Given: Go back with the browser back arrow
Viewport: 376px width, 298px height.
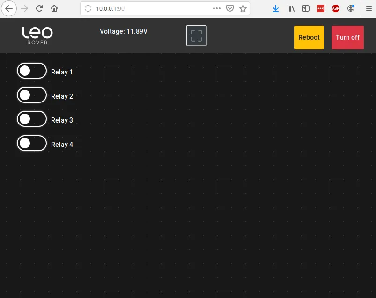Looking at the screenshot, I should coord(10,8).
